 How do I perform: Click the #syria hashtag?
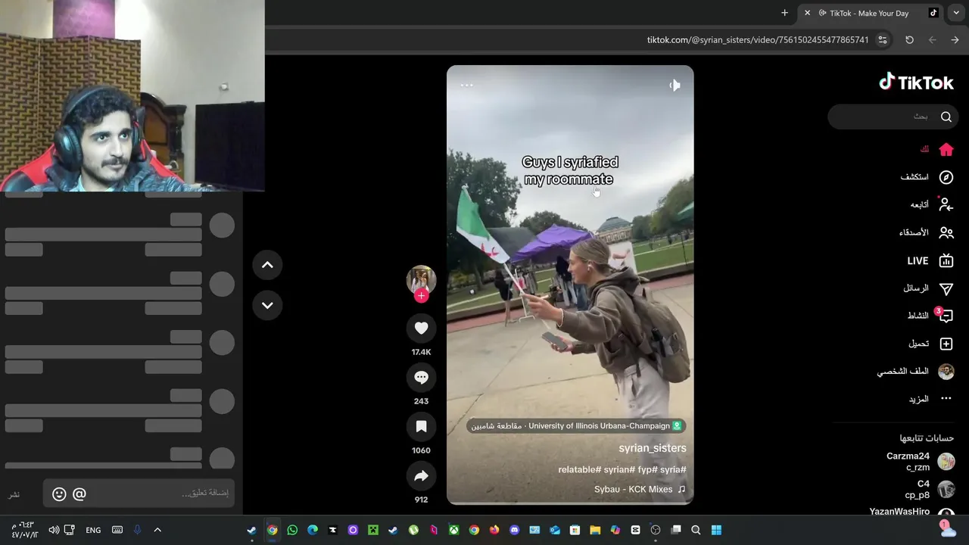coord(674,470)
